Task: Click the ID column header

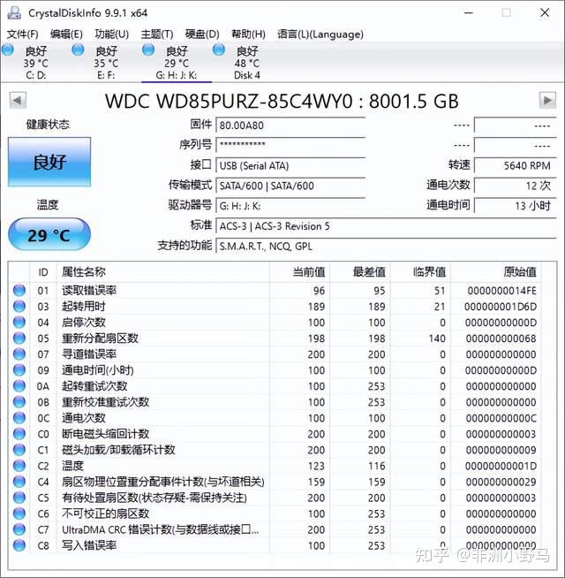Action: click(x=43, y=272)
